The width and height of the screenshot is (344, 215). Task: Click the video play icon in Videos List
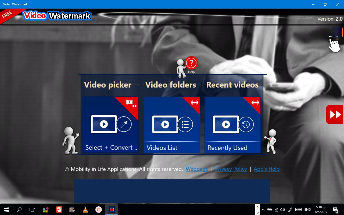coord(165,124)
